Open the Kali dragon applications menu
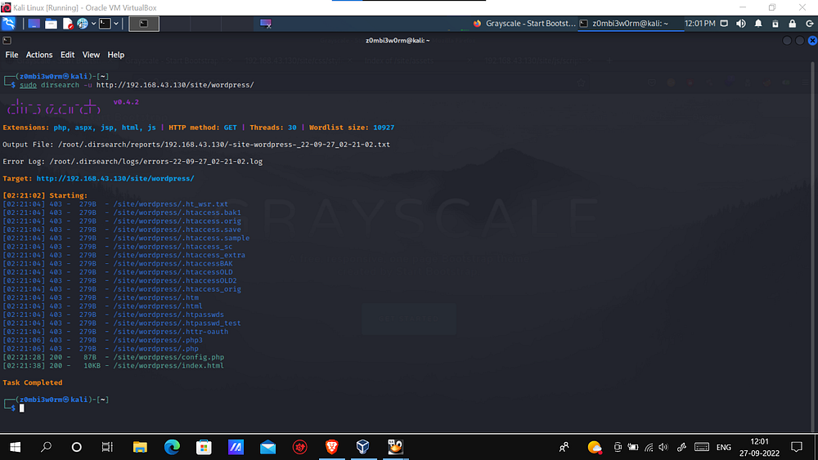818x460 pixels. point(9,24)
